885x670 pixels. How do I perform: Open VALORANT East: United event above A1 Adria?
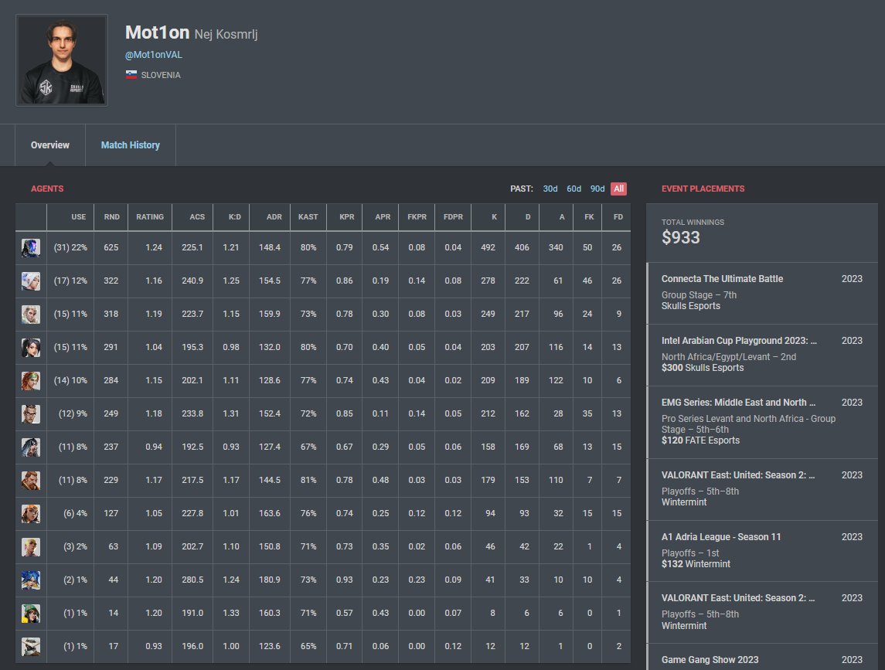762,489
